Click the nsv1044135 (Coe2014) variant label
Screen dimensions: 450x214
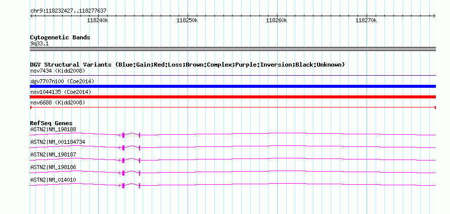pyautogui.click(x=61, y=92)
